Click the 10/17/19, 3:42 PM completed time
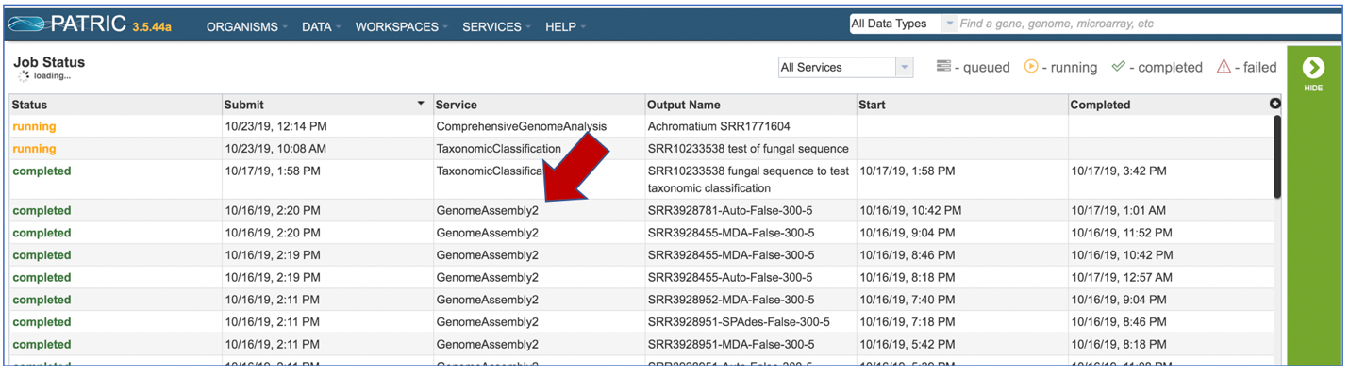The height and width of the screenshot is (374, 1349). [x=1119, y=171]
